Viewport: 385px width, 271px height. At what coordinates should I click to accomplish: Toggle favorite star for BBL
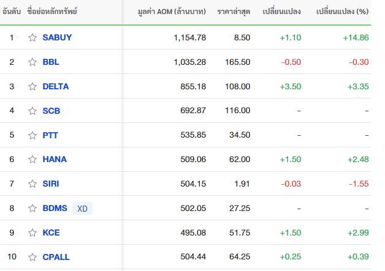tap(32, 62)
